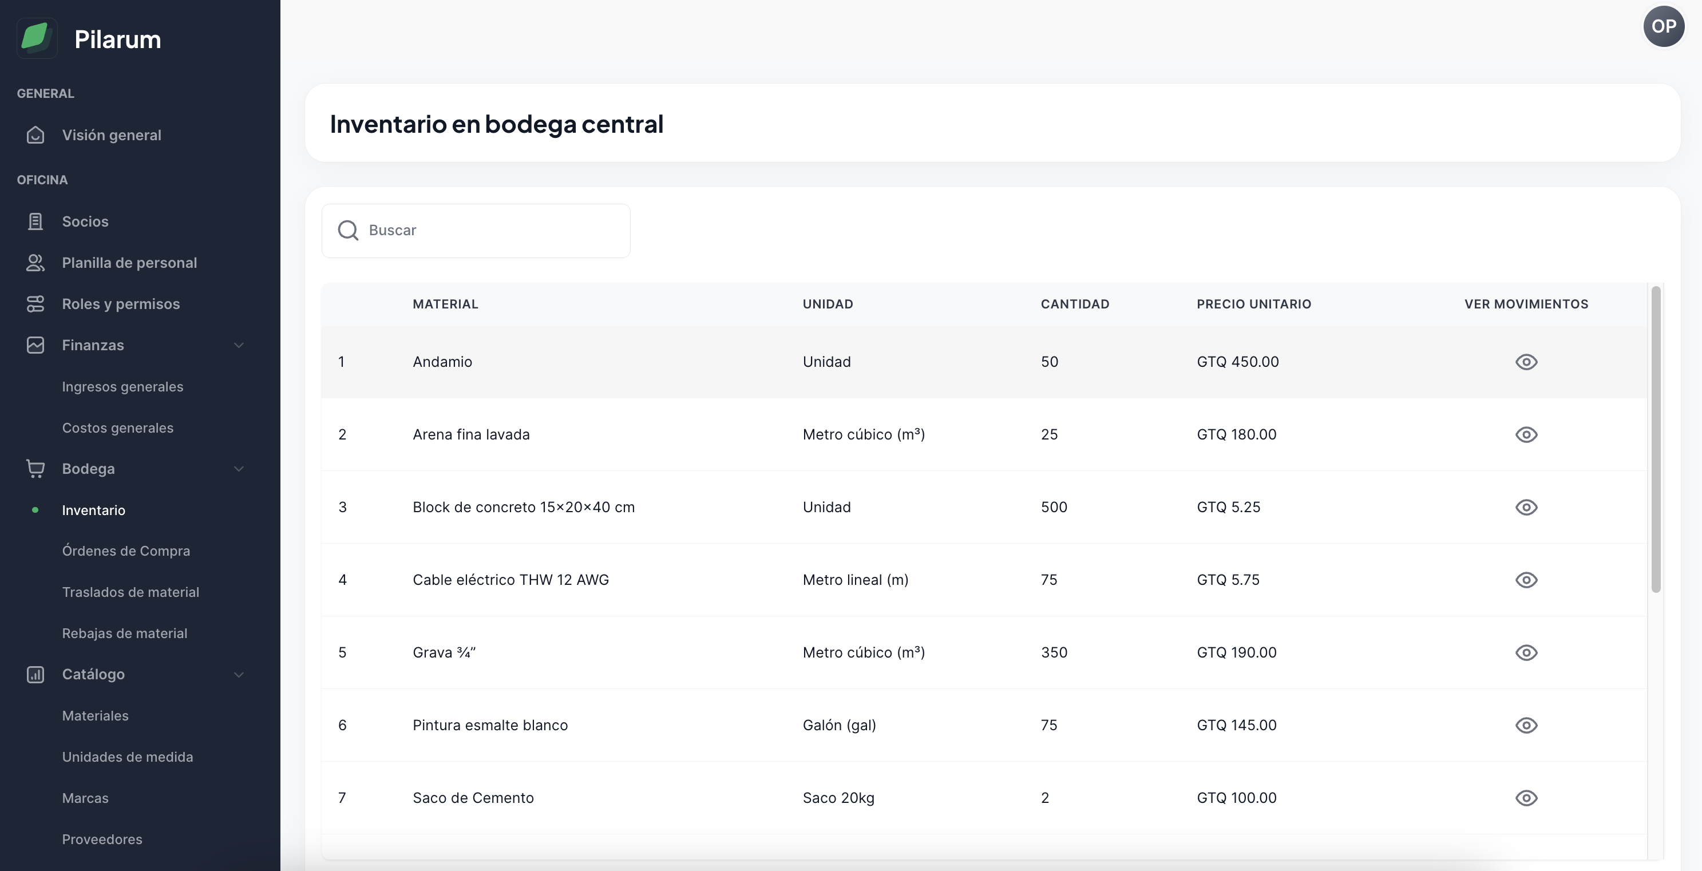This screenshot has height=871, width=1702.
Task: Collapse the Finanzas section
Action: pos(239,345)
